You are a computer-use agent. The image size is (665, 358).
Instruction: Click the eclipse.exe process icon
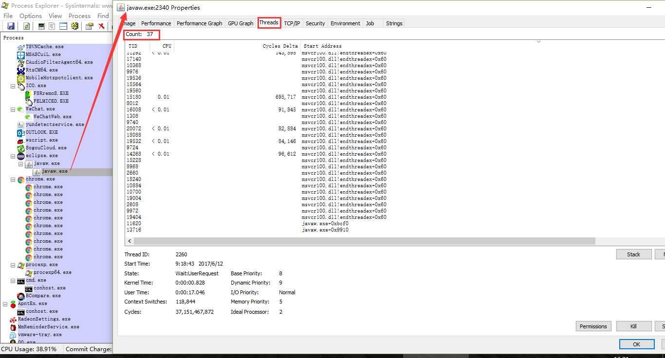coord(21,156)
